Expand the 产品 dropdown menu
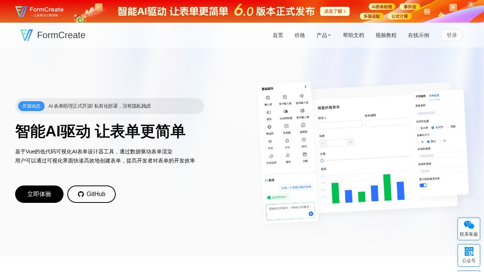 click(324, 35)
